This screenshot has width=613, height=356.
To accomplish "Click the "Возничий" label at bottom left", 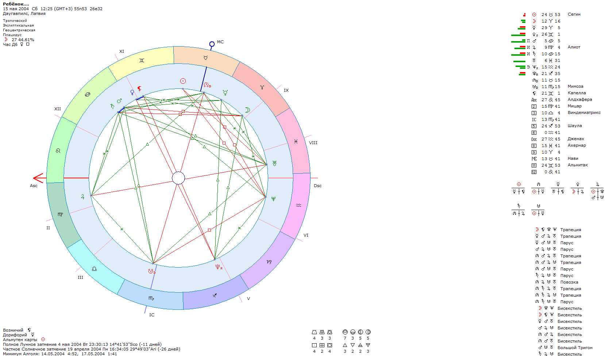I will tap(13, 330).
